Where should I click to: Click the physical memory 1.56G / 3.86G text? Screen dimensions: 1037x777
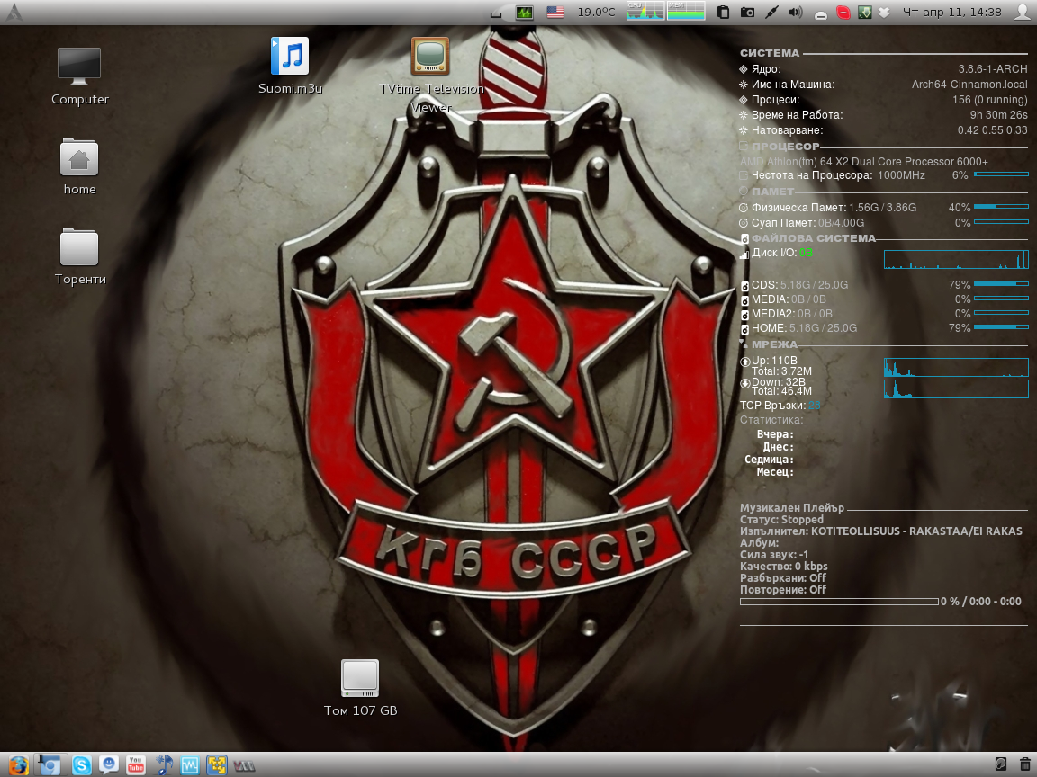883,208
